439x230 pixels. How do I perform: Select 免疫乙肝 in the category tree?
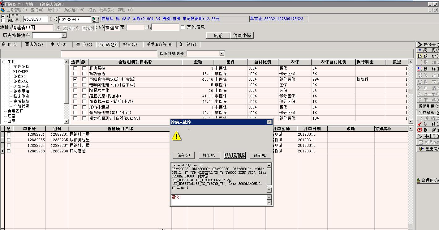(15, 111)
